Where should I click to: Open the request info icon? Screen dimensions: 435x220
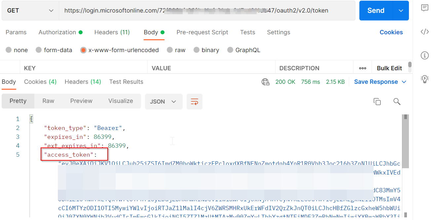[425, 55]
